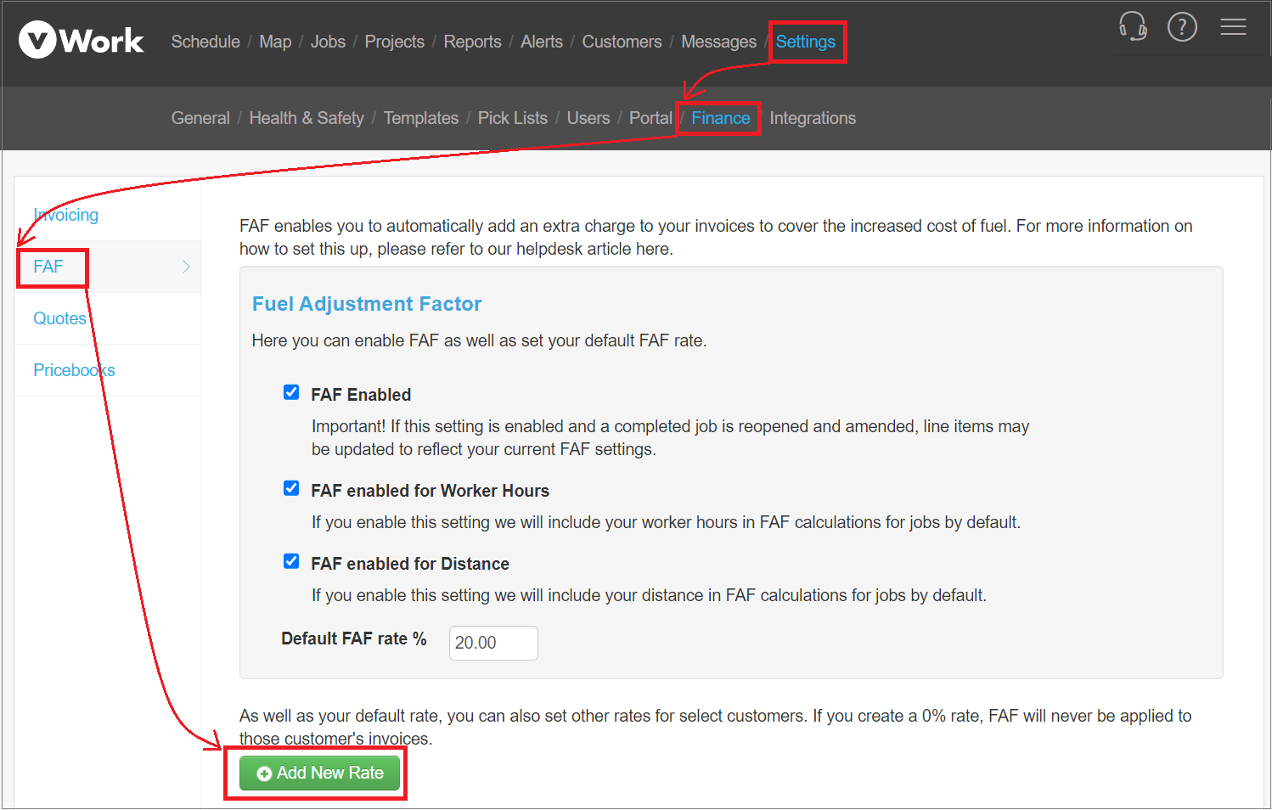1272x810 pixels.
Task: Open the help question mark icon
Action: click(1181, 27)
